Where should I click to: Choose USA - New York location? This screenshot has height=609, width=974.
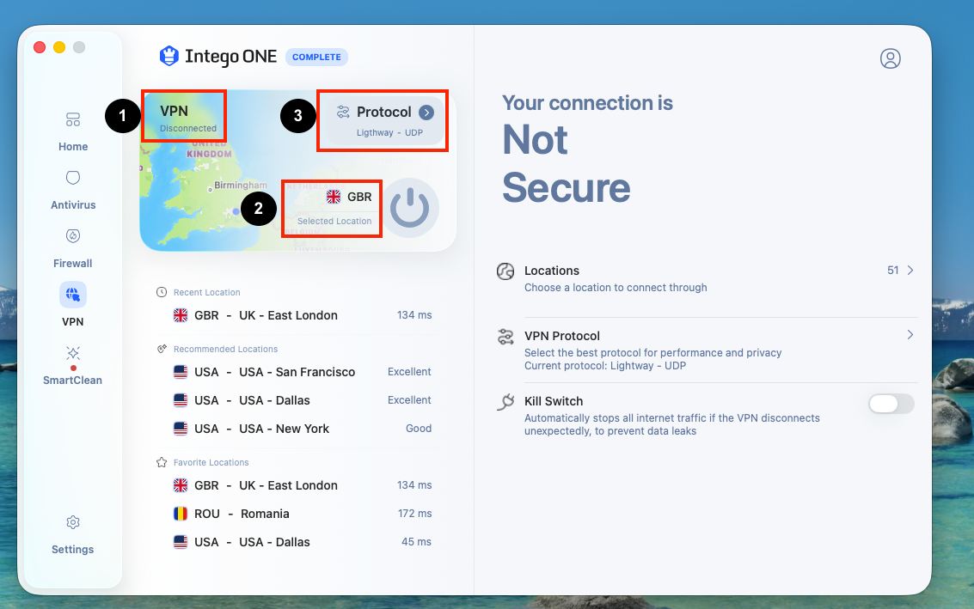tap(302, 429)
